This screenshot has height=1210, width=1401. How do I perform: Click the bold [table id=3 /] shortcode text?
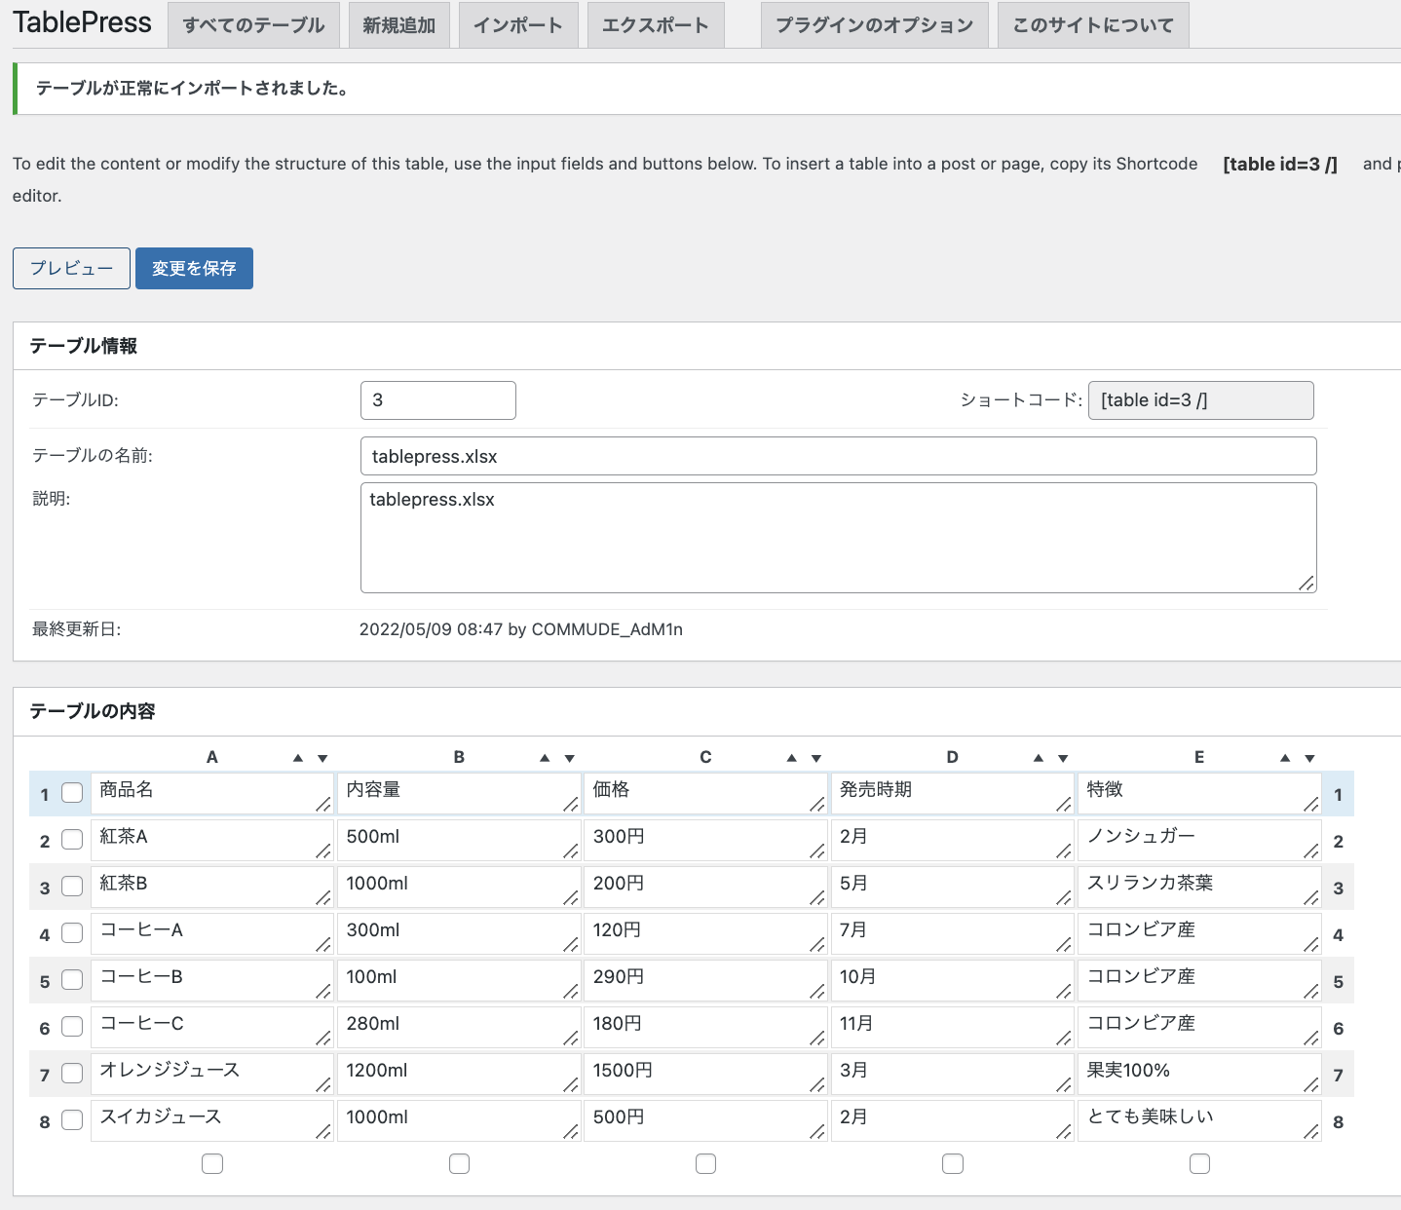[1280, 164]
